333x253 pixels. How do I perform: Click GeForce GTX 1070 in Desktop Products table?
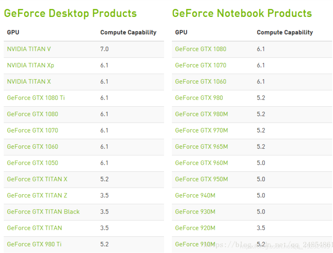(x=32, y=131)
